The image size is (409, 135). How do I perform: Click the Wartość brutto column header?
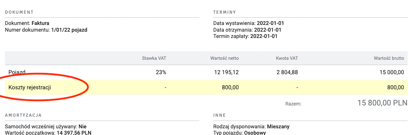pyautogui.click(x=389, y=58)
